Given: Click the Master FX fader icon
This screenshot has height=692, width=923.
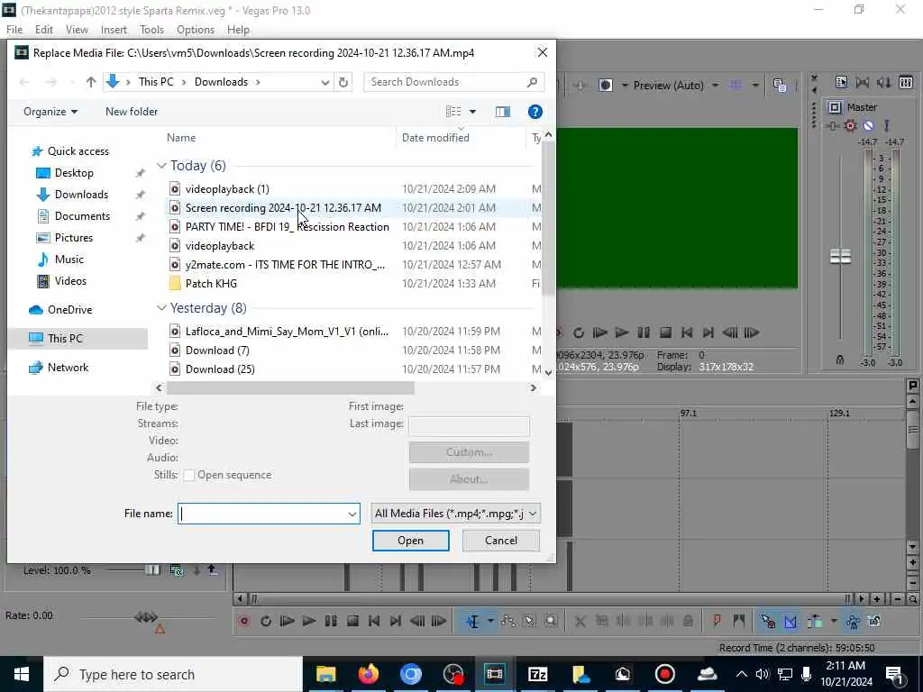Looking at the screenshot, I should point(832,125).
